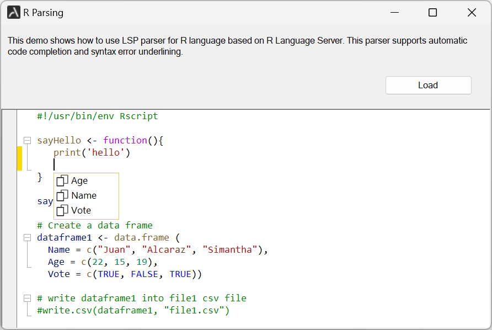The width and height of the screenshot is (492, 330).
Task: Click the '#write.csv(dataframe1, "file1.csv")' line
Action: (133, 311)
